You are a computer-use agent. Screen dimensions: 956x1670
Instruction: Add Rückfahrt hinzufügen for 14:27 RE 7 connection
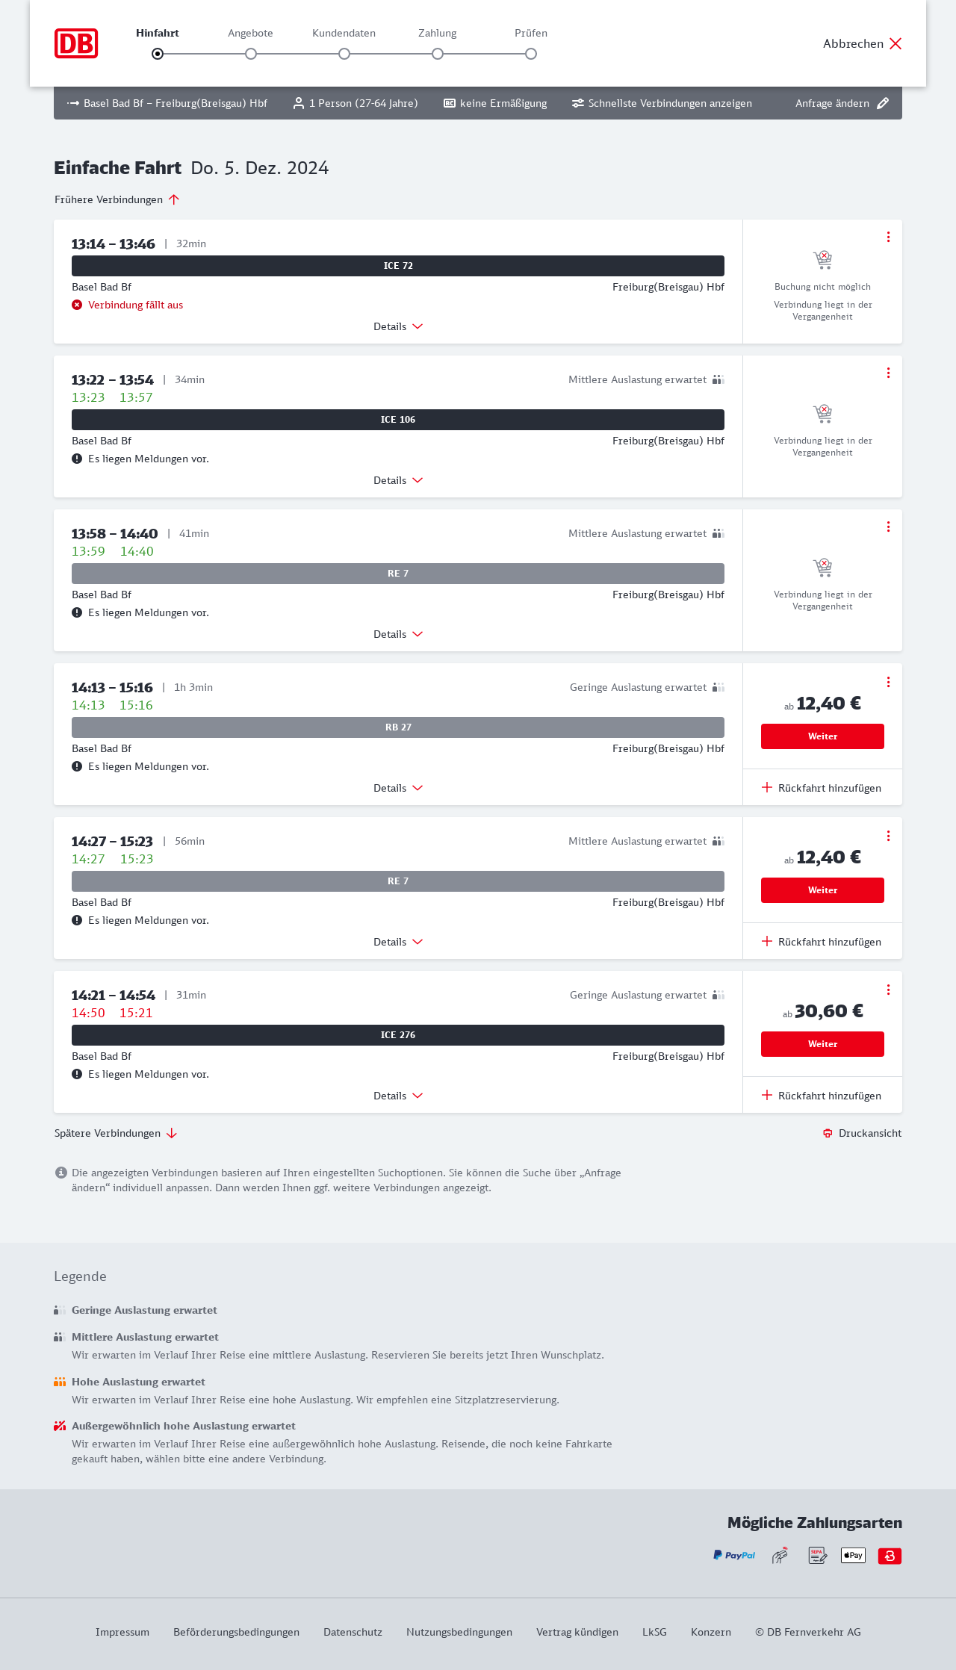pyautogui.click(x=822, y=942)
